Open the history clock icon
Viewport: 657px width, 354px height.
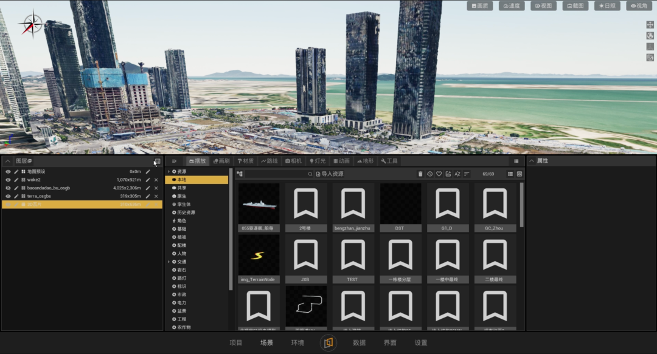pyautogui.click(x=429, y=174)
